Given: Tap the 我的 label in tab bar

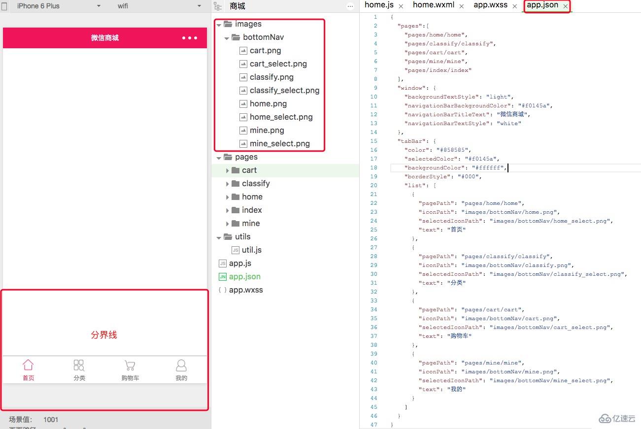Looking at the screenshot, I should click(181, 378).
